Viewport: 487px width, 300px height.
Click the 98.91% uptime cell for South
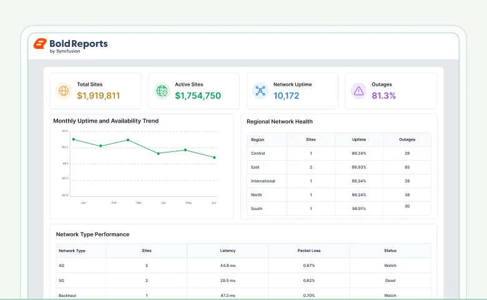click(x=359, y=209)
